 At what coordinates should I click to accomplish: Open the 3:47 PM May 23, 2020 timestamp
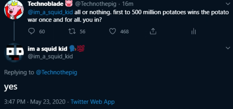click(x=35, y=102)
